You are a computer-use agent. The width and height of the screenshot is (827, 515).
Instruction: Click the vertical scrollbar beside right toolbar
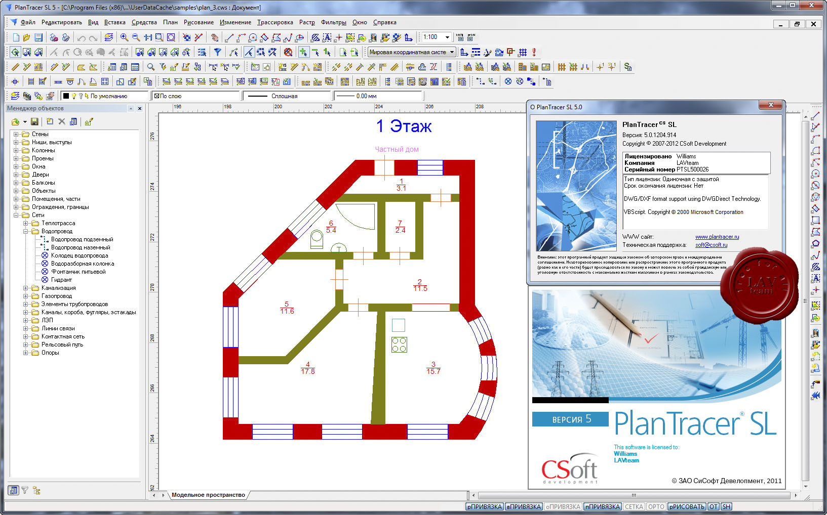805,301
